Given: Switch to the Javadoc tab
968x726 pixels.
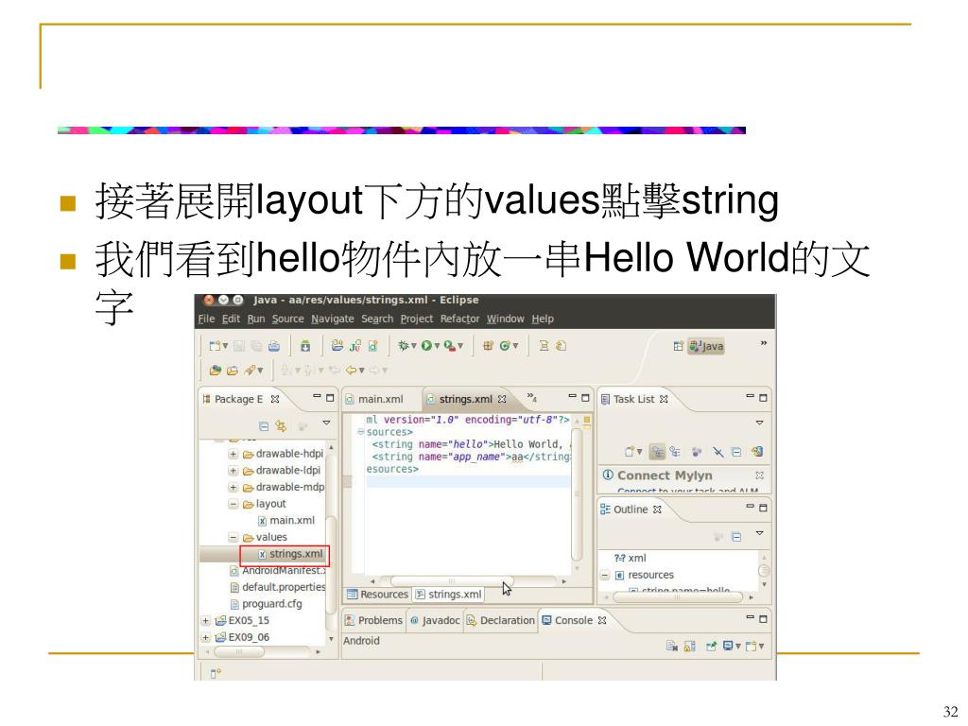Looking at the screenshot, I should pyautogui.click(x=435, y=620).
